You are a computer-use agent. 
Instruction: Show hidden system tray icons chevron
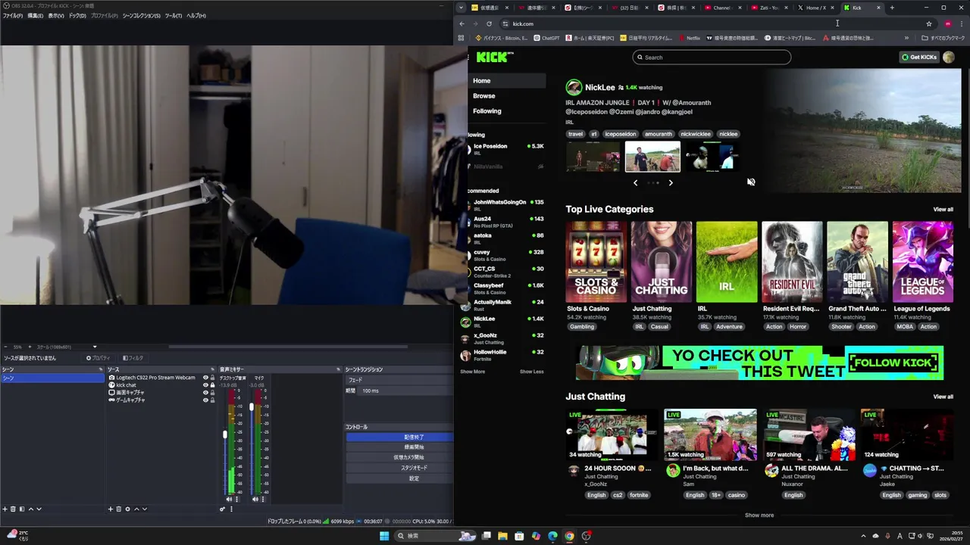863,536
